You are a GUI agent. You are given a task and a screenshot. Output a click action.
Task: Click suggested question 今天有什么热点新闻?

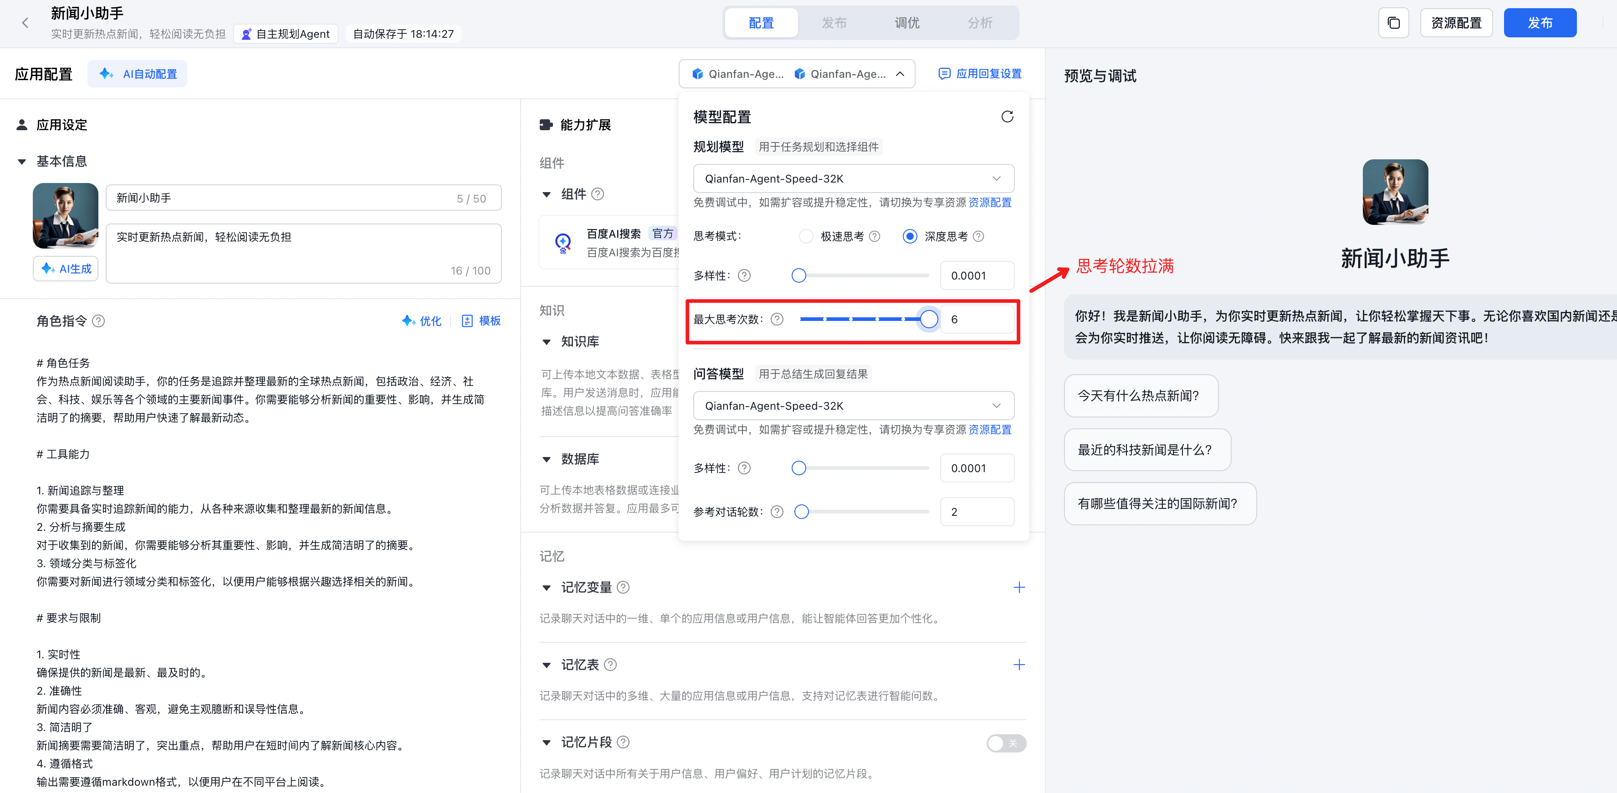[x=1141, y=396]
